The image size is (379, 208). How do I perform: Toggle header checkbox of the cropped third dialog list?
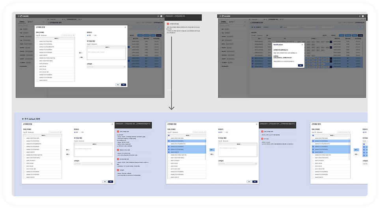[313, 136]
